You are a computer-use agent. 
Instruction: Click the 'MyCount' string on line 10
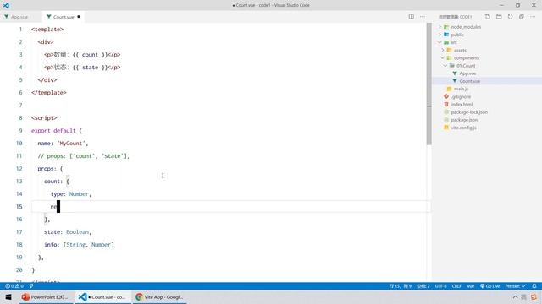(72, 144)
